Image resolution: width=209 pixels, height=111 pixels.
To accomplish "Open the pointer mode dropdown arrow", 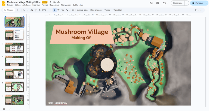I will (198, 10).
